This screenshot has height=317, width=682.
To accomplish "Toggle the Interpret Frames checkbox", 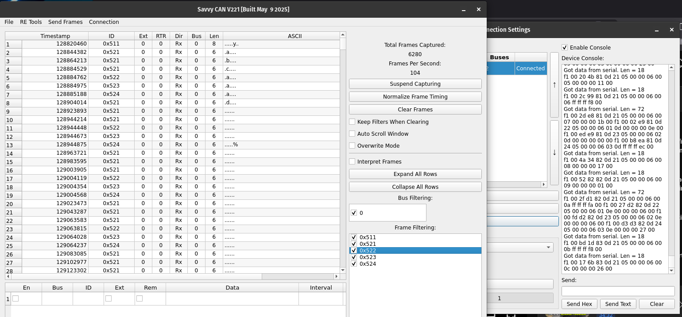I will click(352, 162).
